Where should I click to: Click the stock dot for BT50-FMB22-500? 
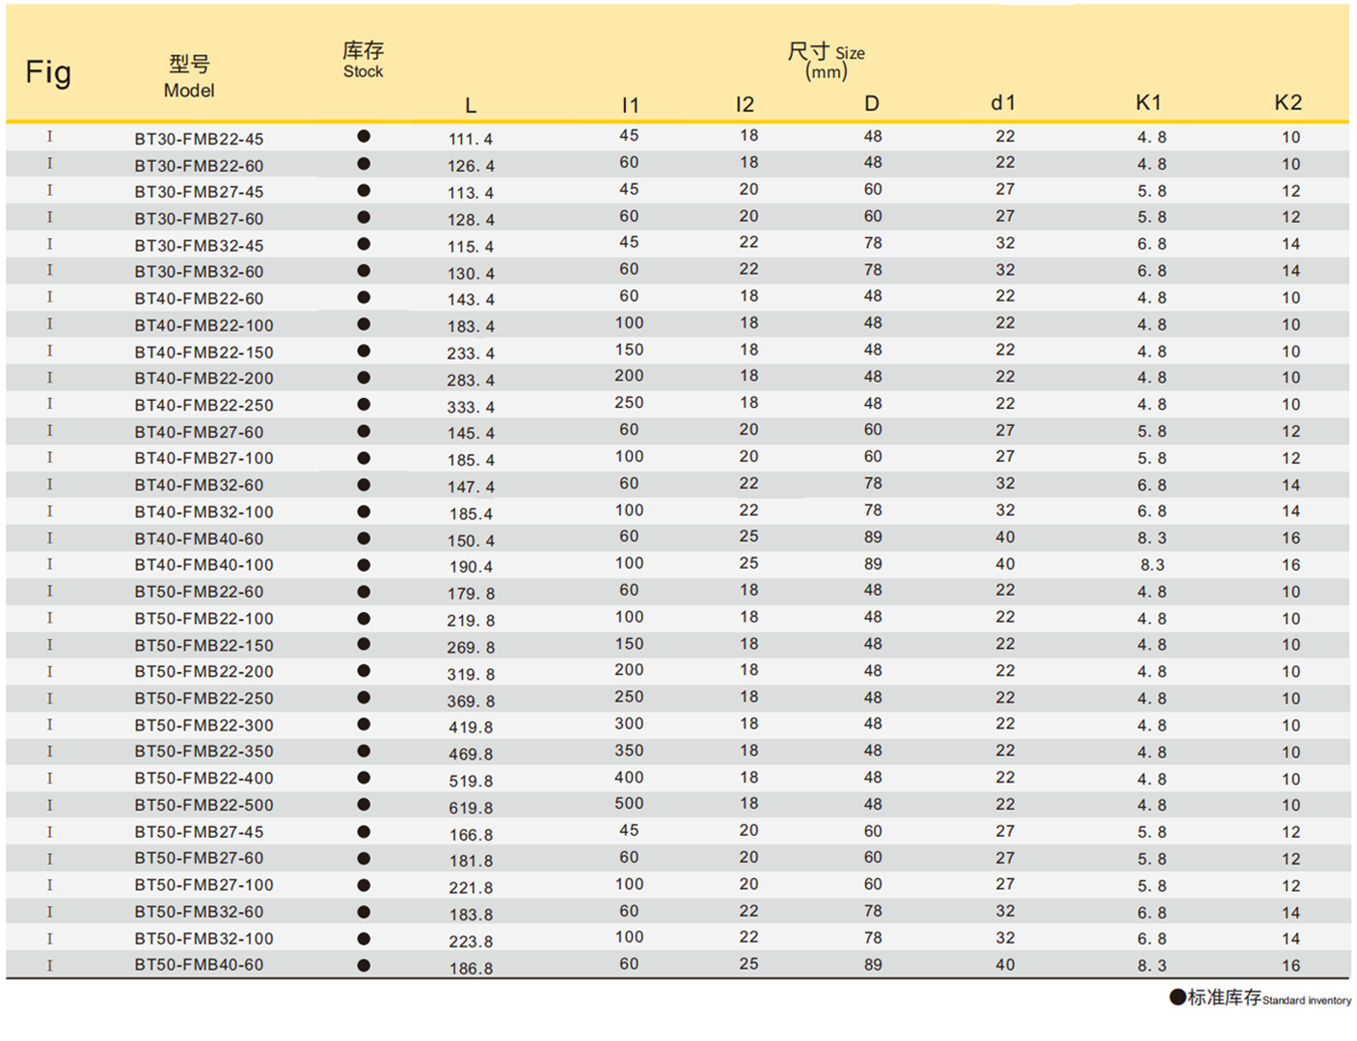pos(364,805)
